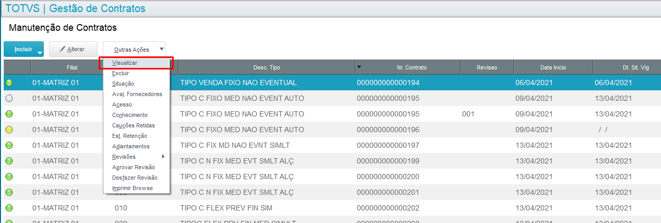Choose Aprovar Revisão from the menu
The width and height of the screenshot is (661, 223).
[136, 167]
